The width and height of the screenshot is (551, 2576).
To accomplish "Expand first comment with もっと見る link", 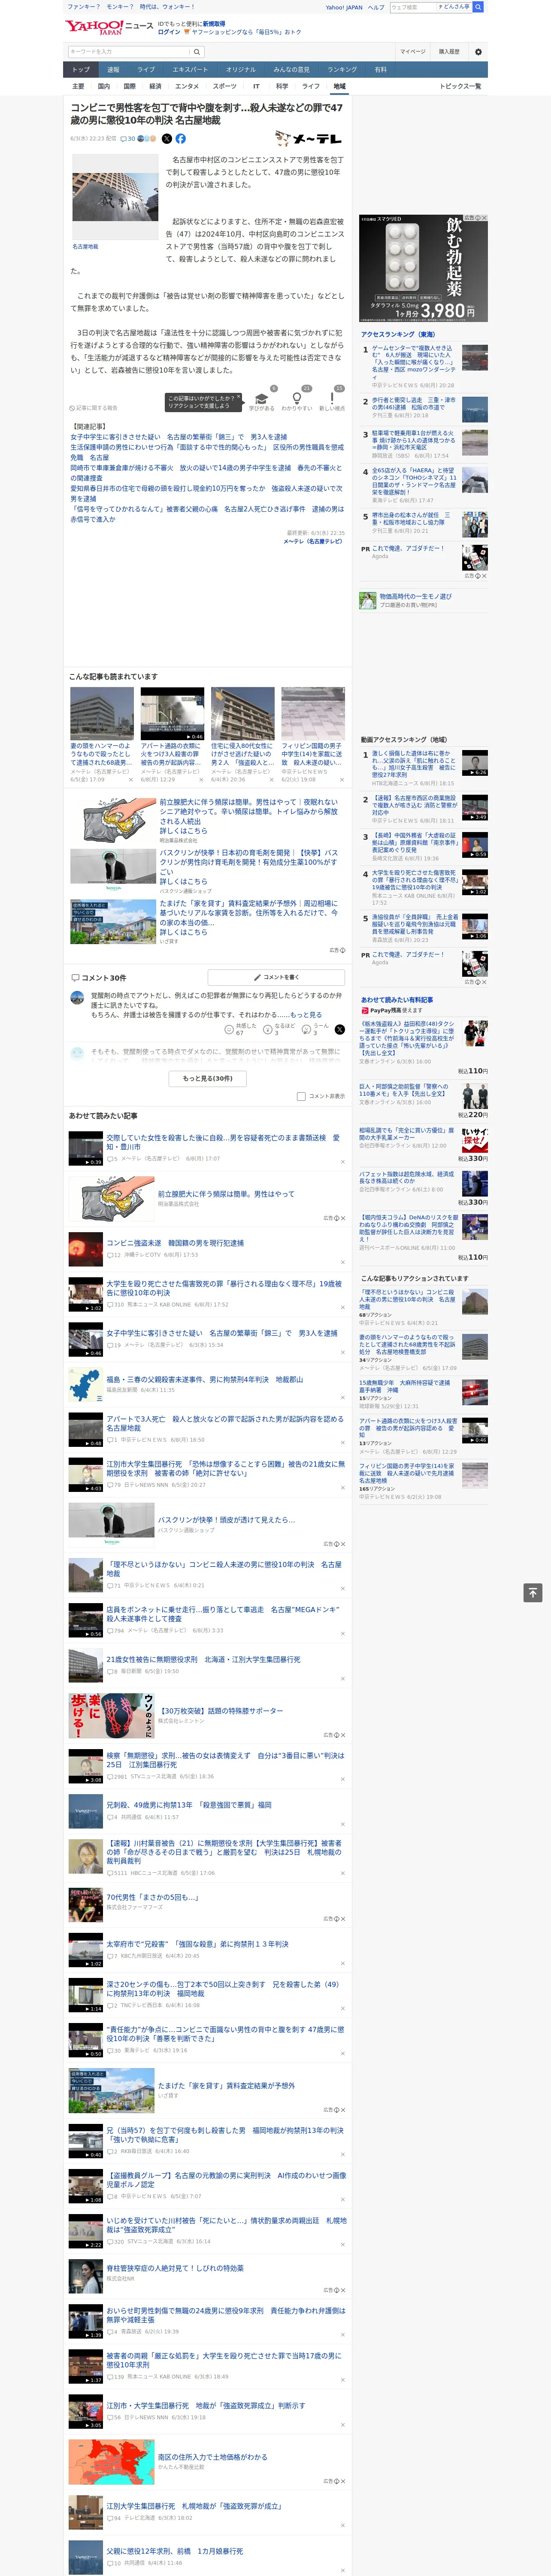I will pyautogui.click(x=306, y=1014).
